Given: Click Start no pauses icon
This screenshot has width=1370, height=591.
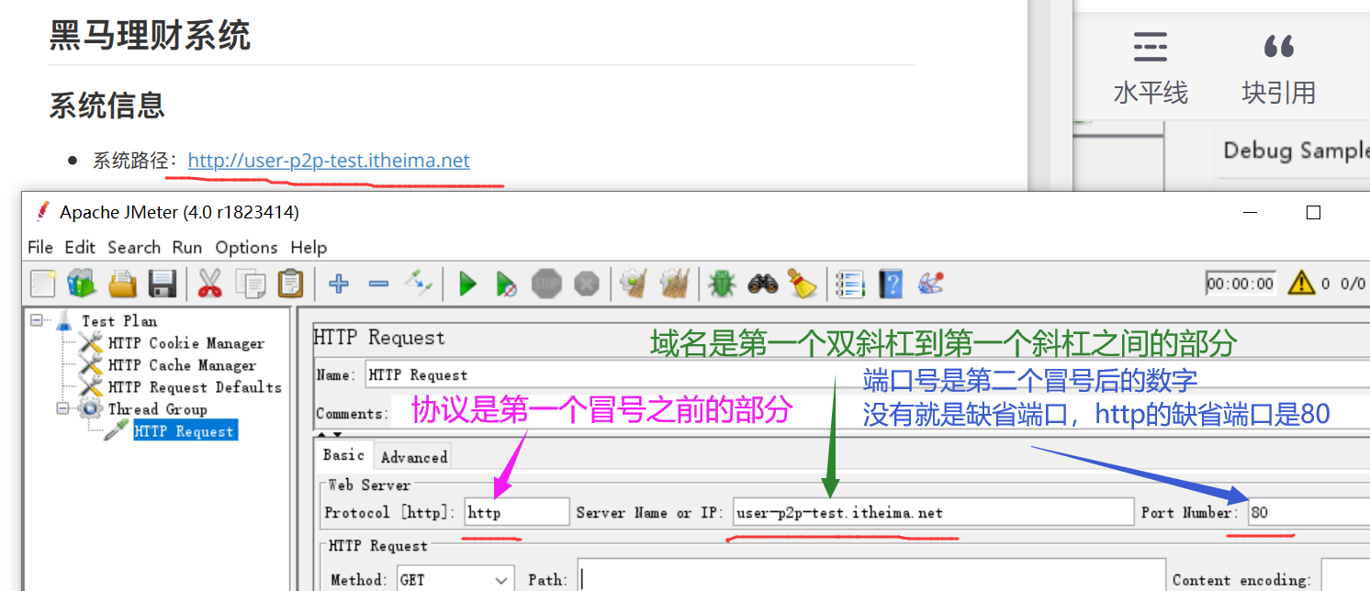Looking at the screenshot, I should 506,284.
